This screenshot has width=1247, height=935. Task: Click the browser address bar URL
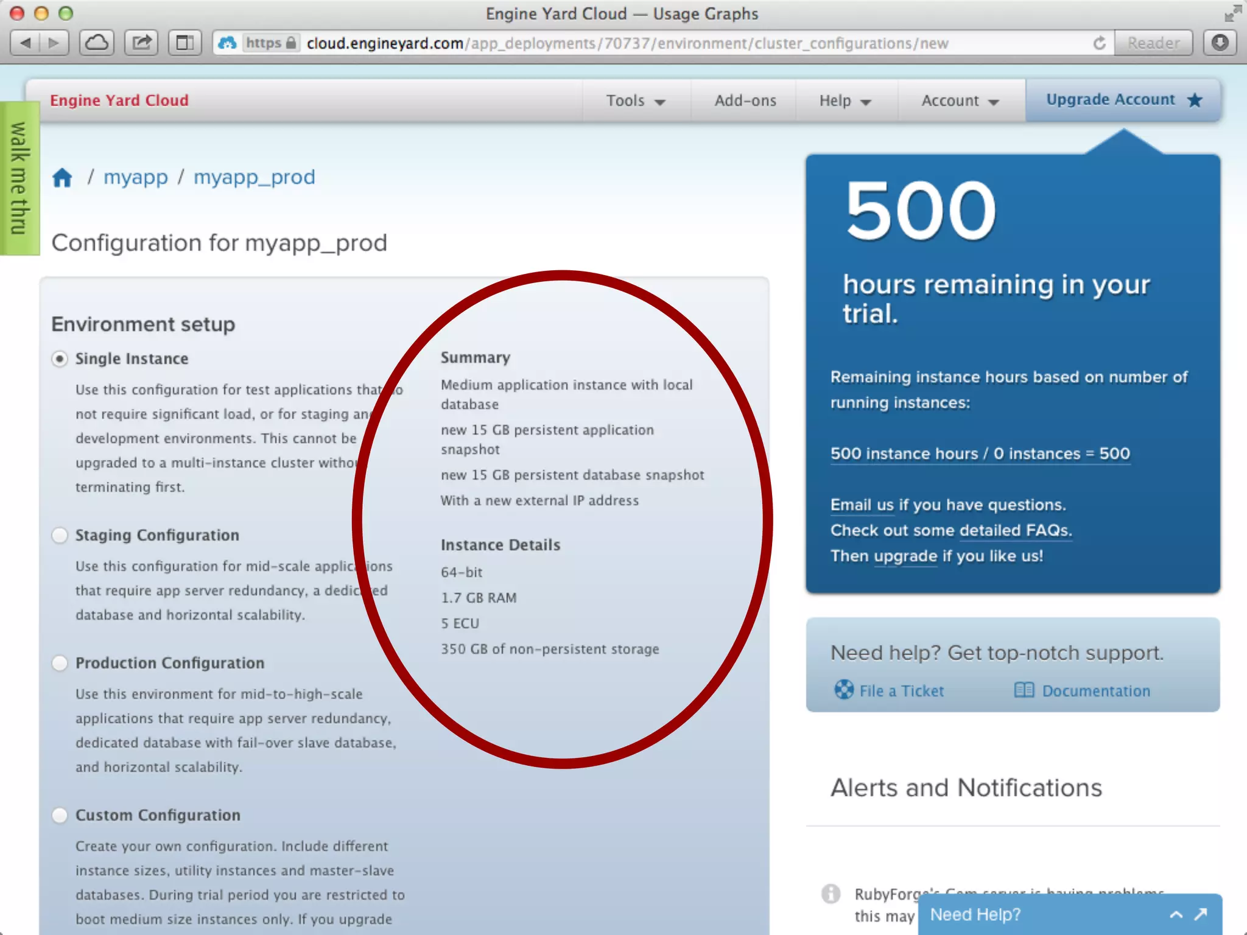click(627, 43)
